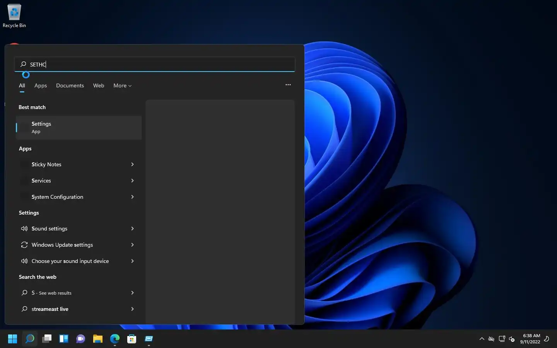Viewport: 557px width, 348px height.
Task: Click the refresh icon beside Windows Update settings
Action: 24,245
